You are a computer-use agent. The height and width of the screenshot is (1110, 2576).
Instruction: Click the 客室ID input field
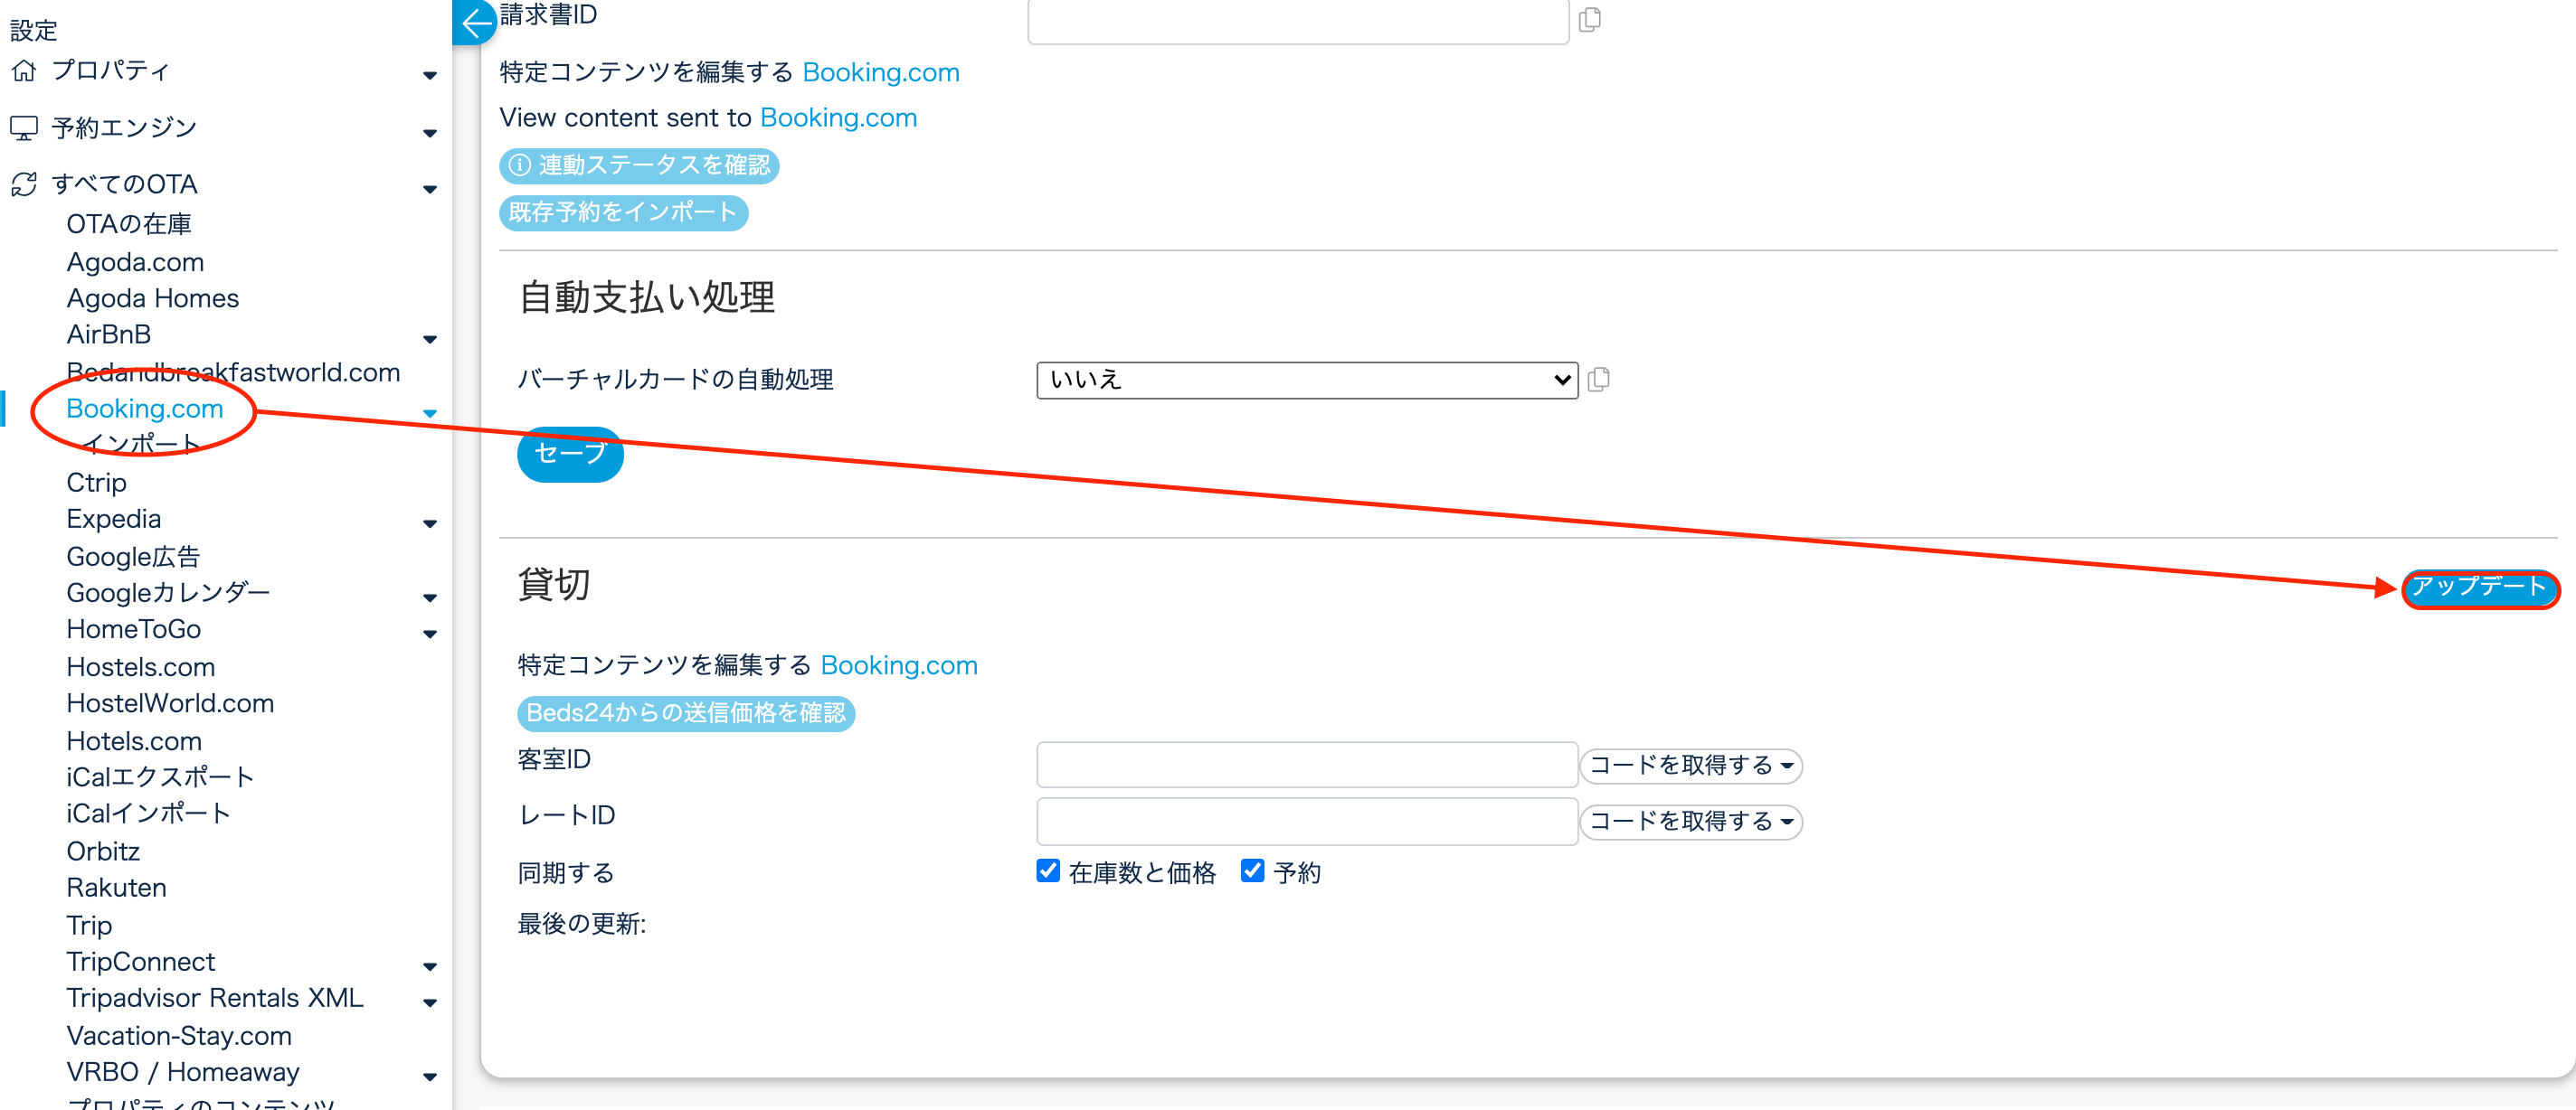point(1306,766)
